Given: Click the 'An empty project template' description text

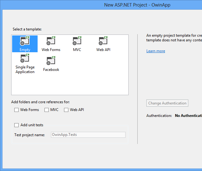Looking at the screenshot, I should point(174,38).
